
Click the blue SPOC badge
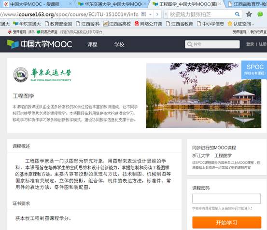tap(254, 70)
